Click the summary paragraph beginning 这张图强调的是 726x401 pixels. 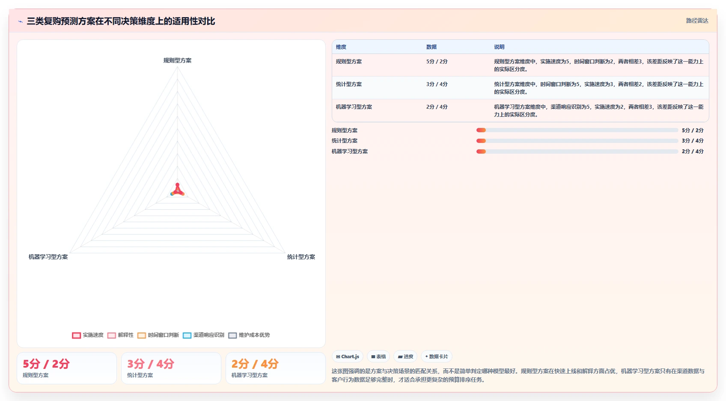(x=518, y=375)
